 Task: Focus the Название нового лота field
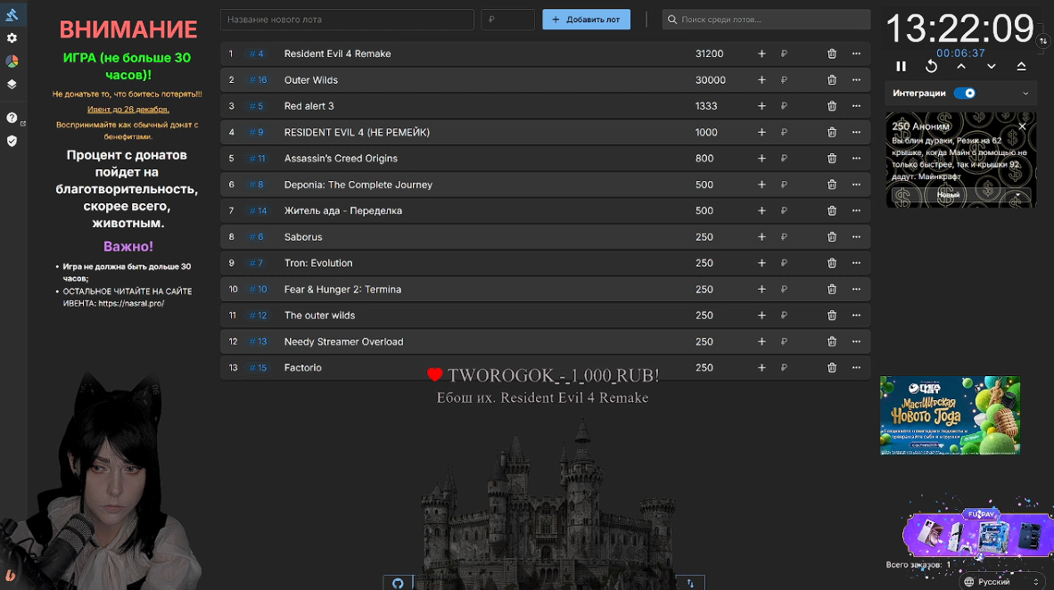click(347, 20)
